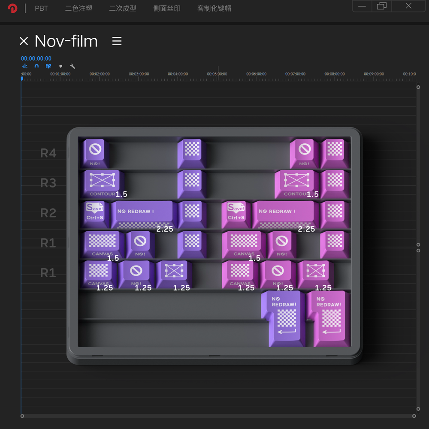Open the 二色注塑 menu
Image resolution: width=429 pixels, height=429 pixels.
pyautogui.click(x=79, y=9)
